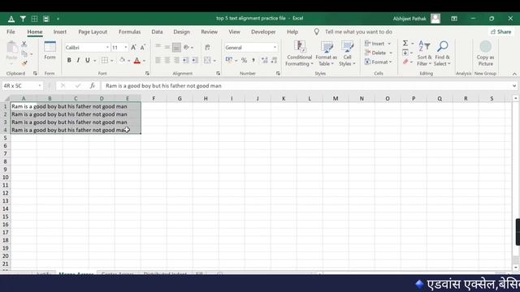Open the General number format dropdown

275,48
